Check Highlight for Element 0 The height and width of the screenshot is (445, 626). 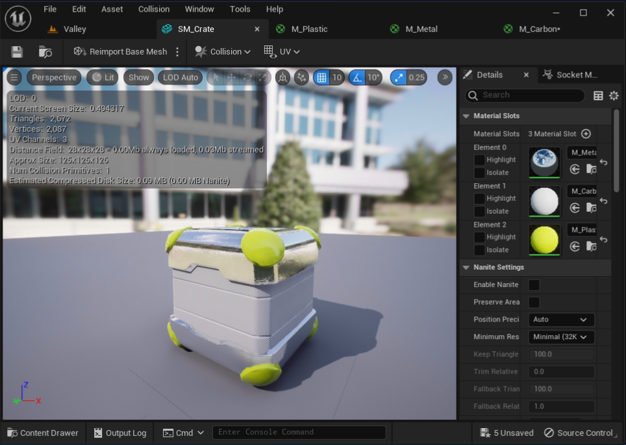[479, 159]
